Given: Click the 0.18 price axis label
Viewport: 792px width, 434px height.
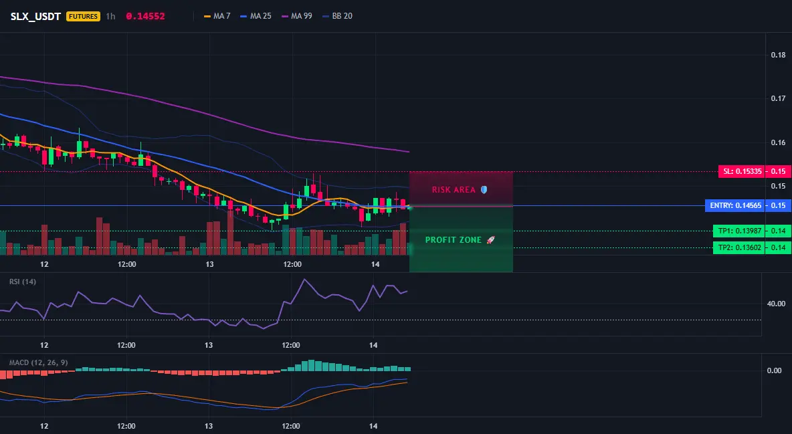Looking at the screenshot, I should 779,55.
